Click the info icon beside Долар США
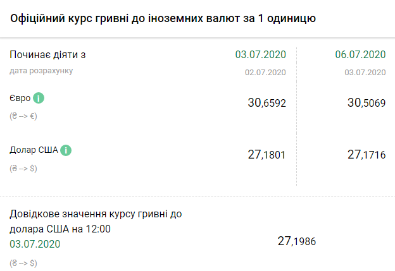395x271 pixels. coord(66,150)
